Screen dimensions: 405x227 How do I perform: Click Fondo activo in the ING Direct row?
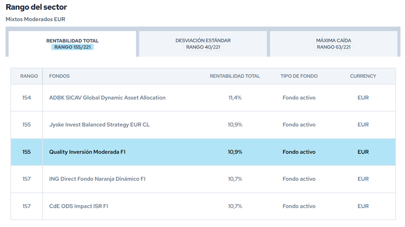click(299, 179)
